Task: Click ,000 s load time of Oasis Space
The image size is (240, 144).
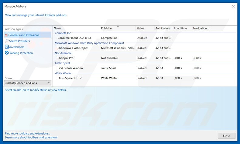Action: pos(178,78)
